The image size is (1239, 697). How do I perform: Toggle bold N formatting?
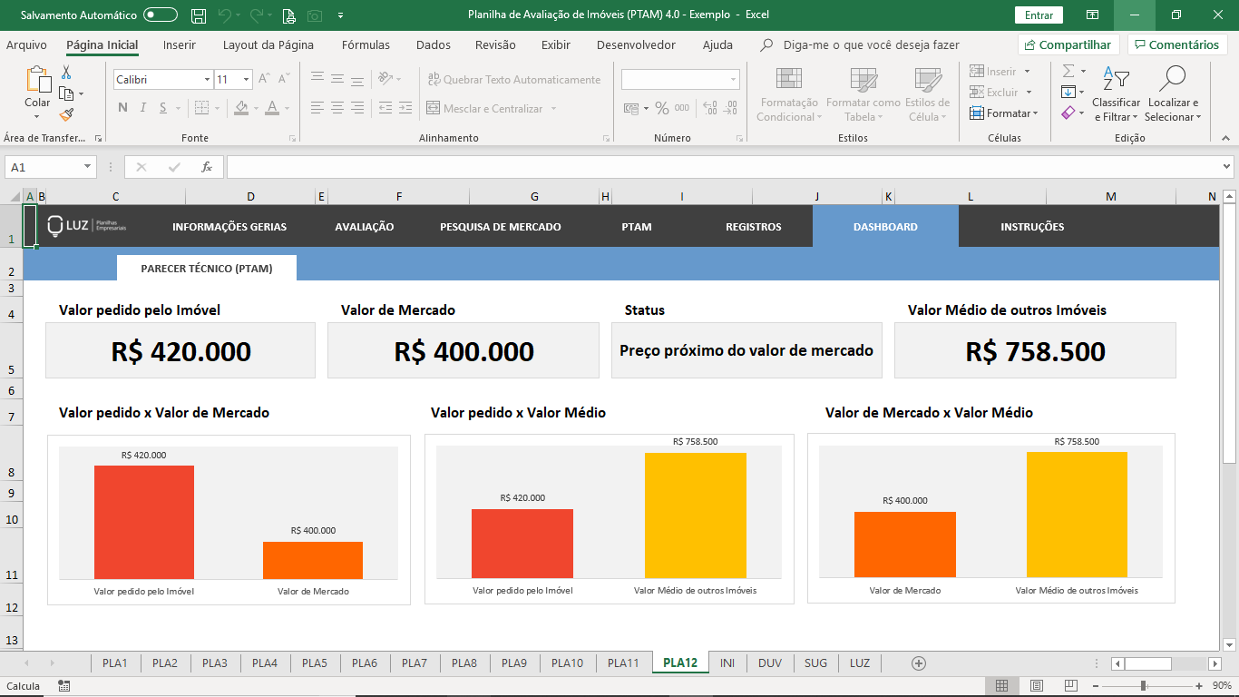pos(122,108)
